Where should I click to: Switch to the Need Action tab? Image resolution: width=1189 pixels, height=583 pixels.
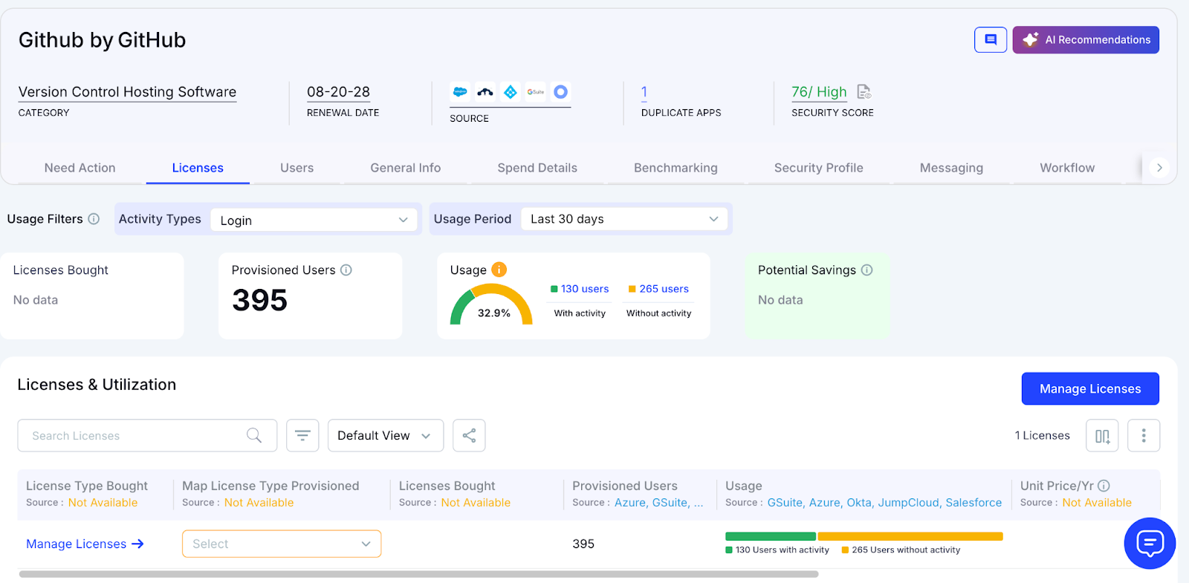point(80,168)
